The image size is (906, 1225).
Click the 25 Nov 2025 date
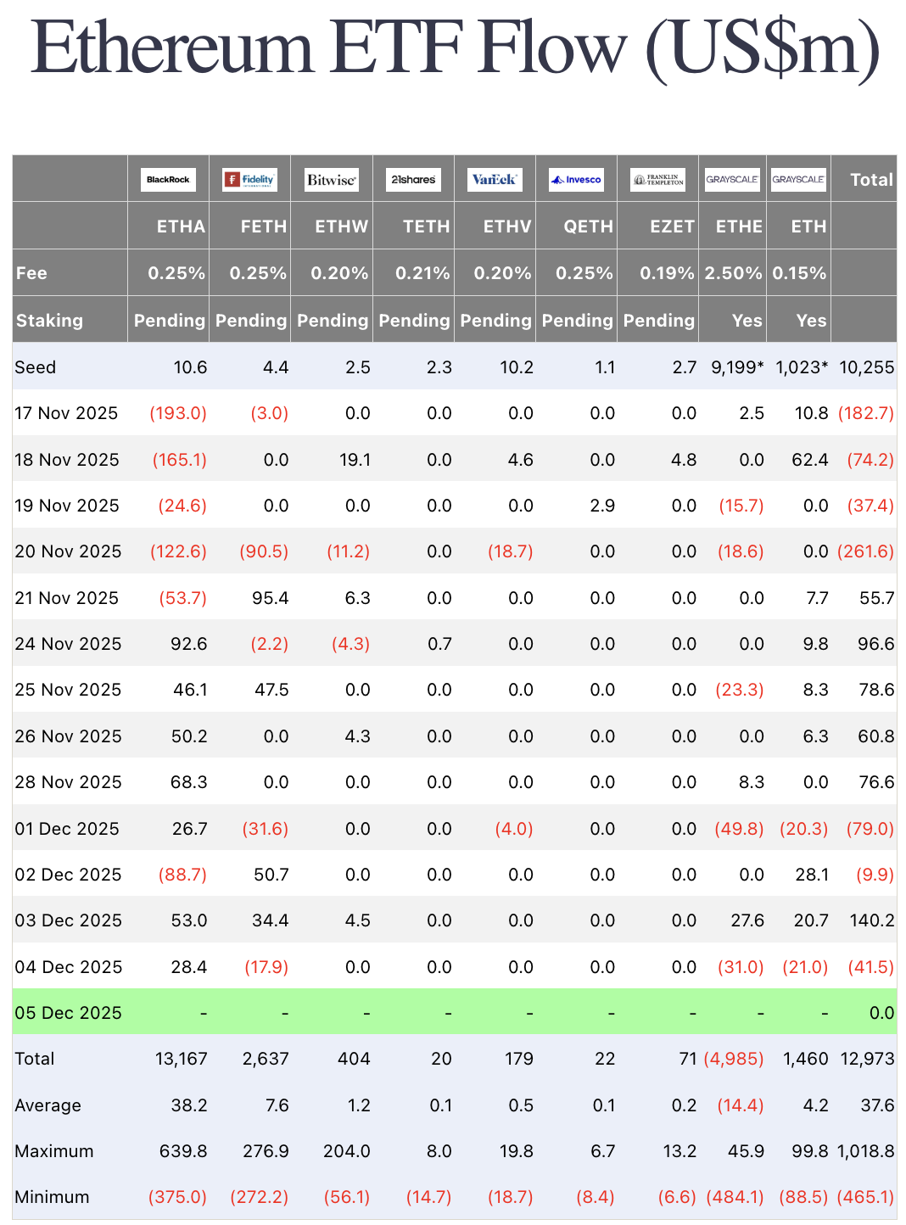68,690
